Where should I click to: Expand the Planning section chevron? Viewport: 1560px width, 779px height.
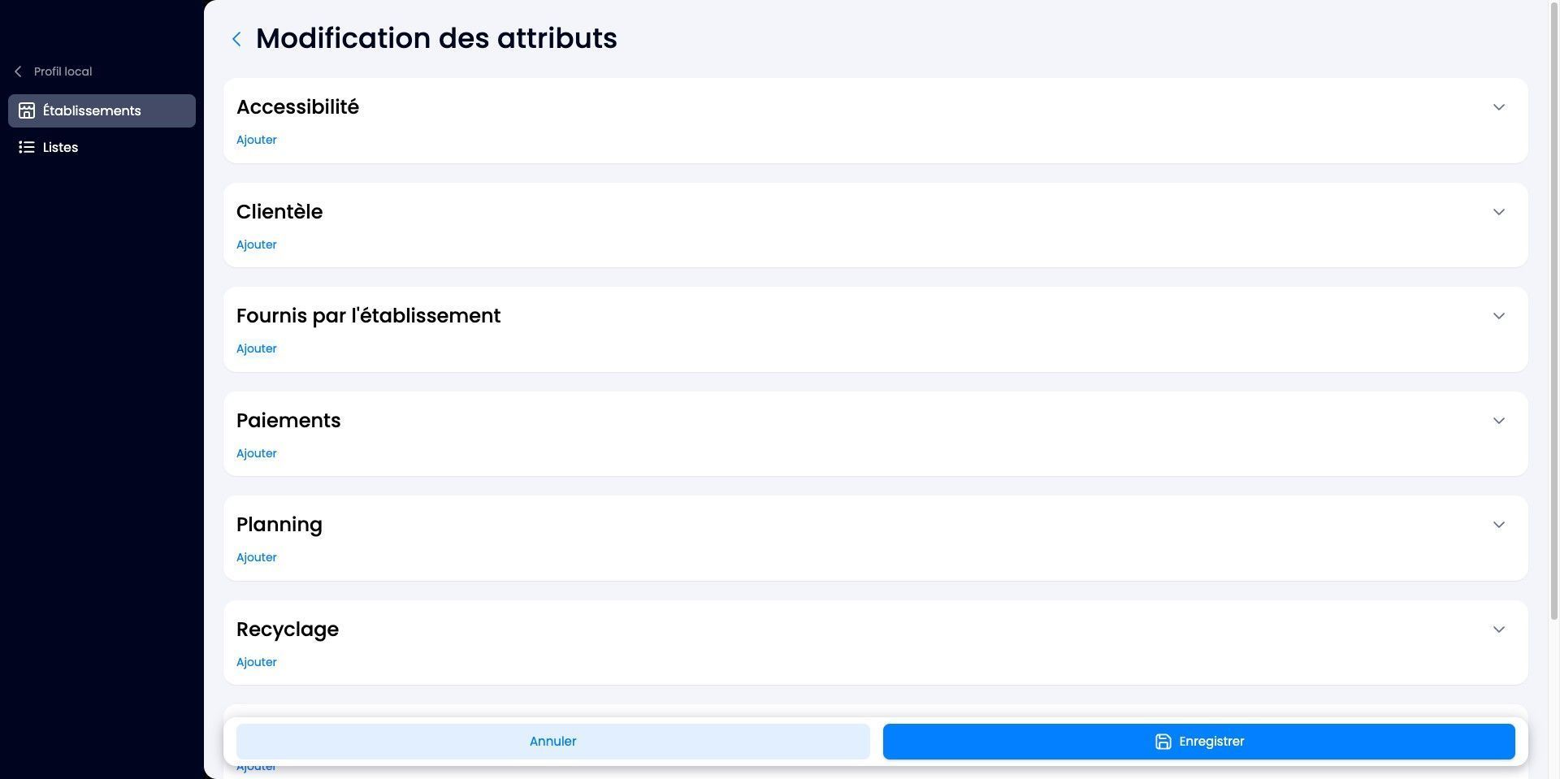(x=1498, y=525)
